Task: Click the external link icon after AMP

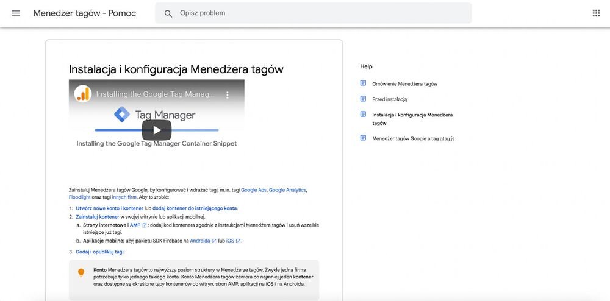Action: pyautogui.click(x=145, y=225)
